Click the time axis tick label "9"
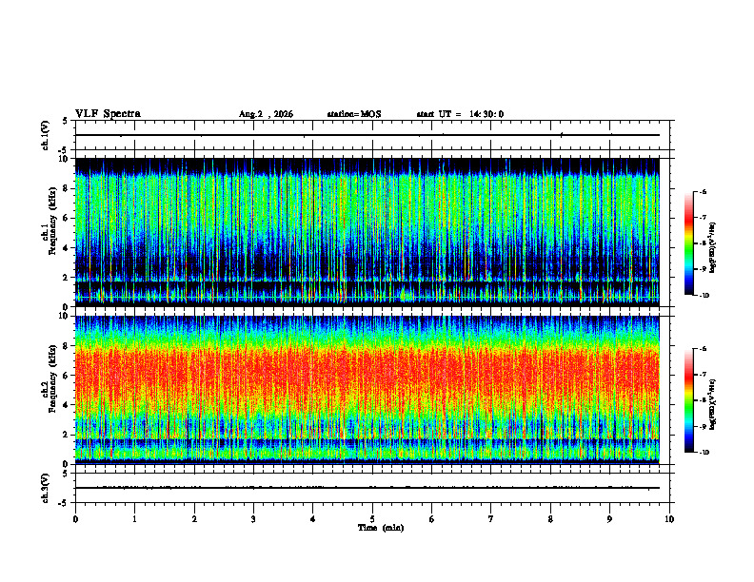The image size is (754, 582). click(609, 519)
